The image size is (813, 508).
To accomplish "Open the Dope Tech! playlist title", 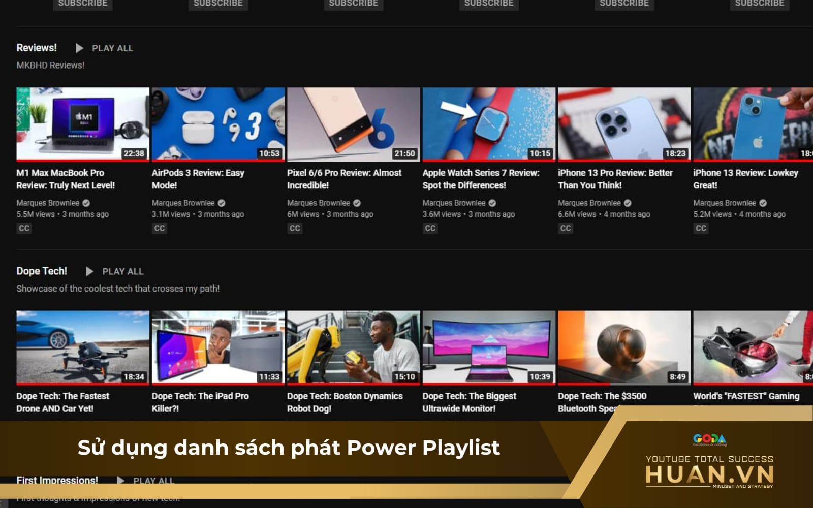I will coord(42,271).
